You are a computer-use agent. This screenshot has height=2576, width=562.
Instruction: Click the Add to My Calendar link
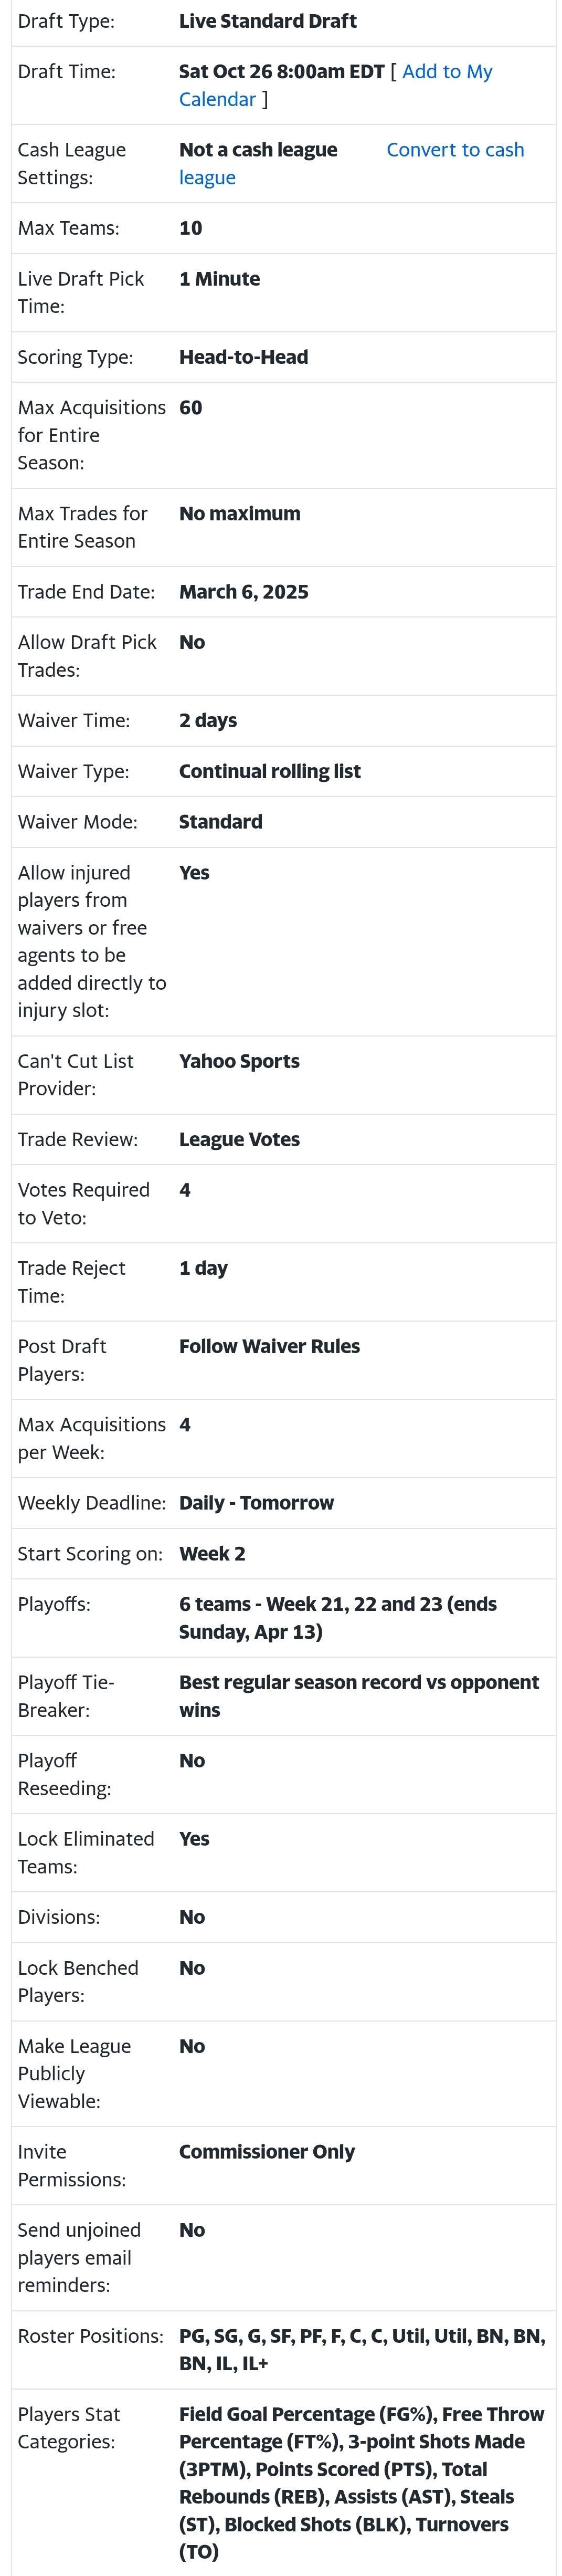coord(446,72)
